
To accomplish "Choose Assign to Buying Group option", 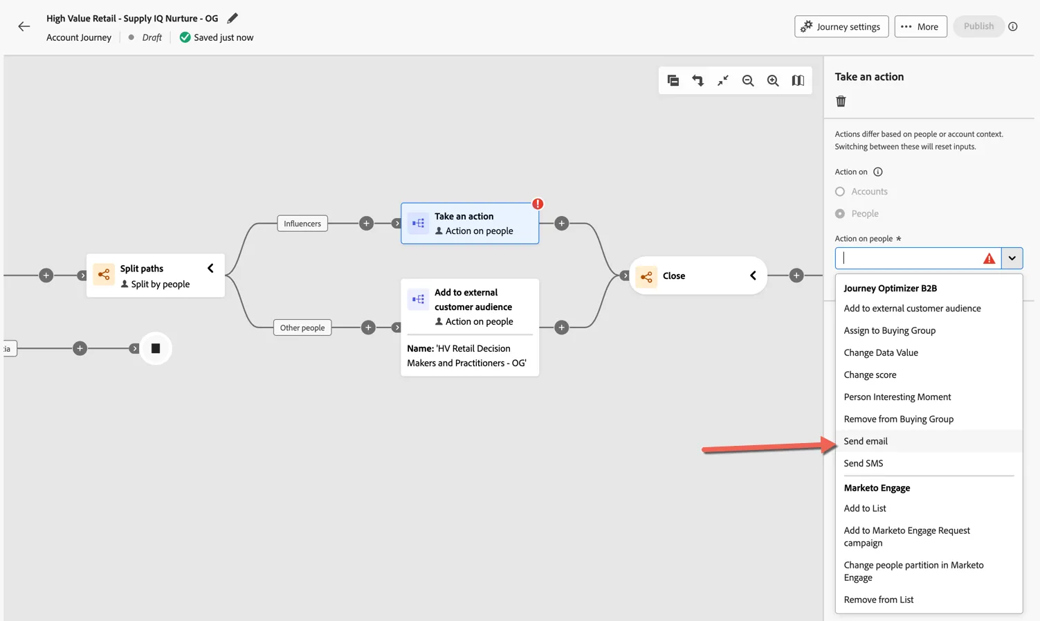I will point(929,330).
